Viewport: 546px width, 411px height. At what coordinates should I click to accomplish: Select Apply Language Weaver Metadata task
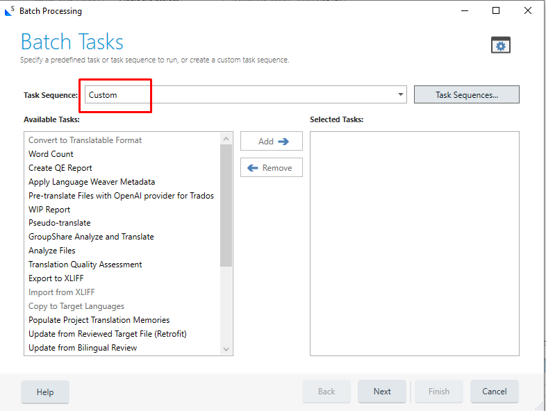pyautogui.click(x=92, y=182)
